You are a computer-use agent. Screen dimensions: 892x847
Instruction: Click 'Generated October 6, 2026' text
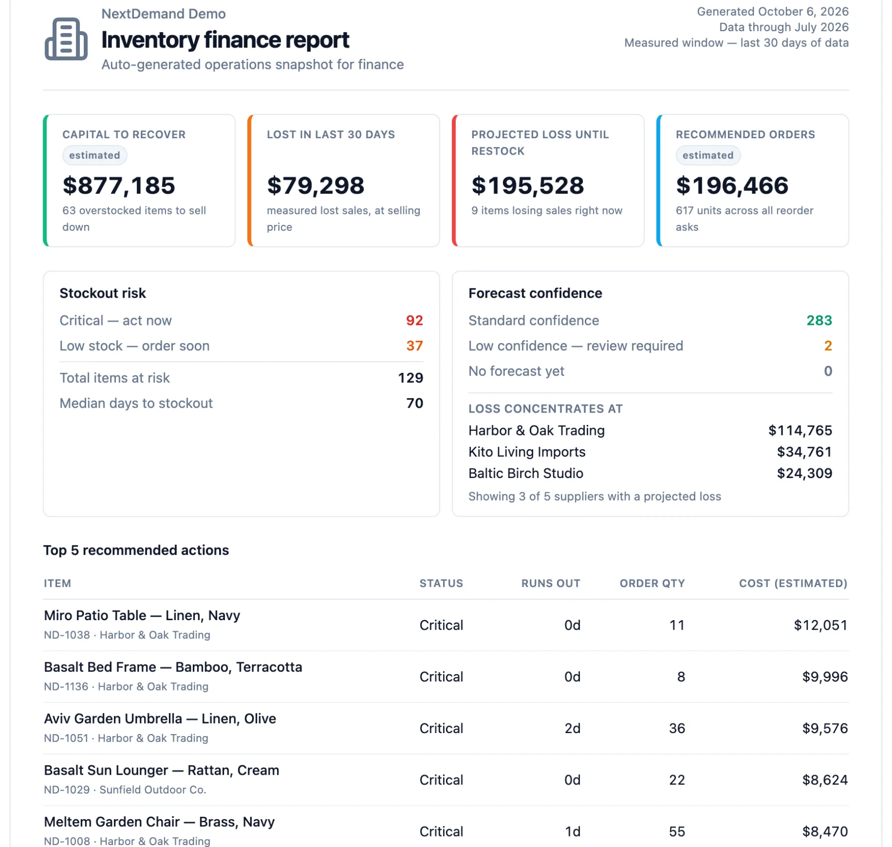click(773, 11)
